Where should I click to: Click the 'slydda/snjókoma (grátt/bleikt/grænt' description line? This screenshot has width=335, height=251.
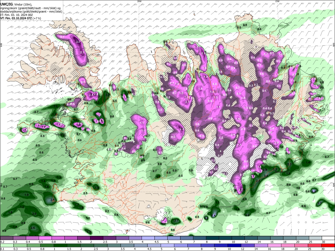31,12
